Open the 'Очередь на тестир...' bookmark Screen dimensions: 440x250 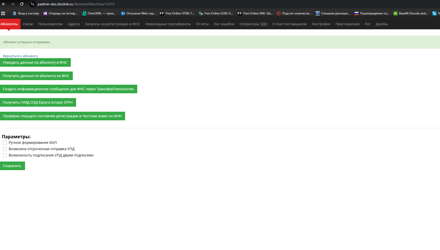(60, 13)
